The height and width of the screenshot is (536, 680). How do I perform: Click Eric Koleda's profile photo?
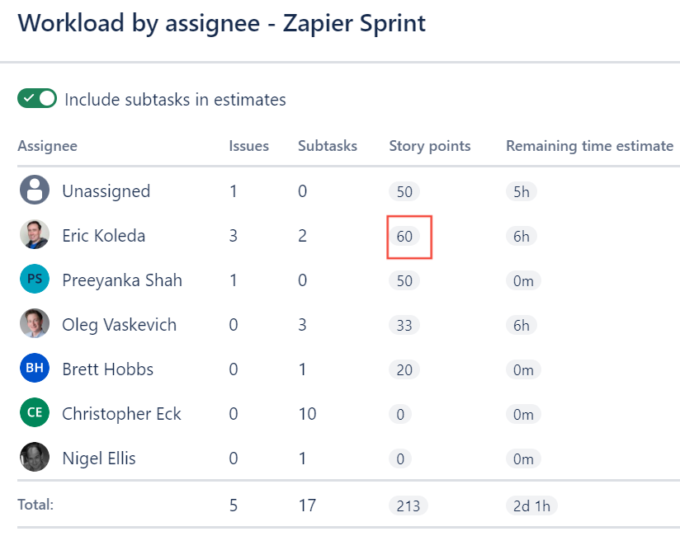(35, 236)
